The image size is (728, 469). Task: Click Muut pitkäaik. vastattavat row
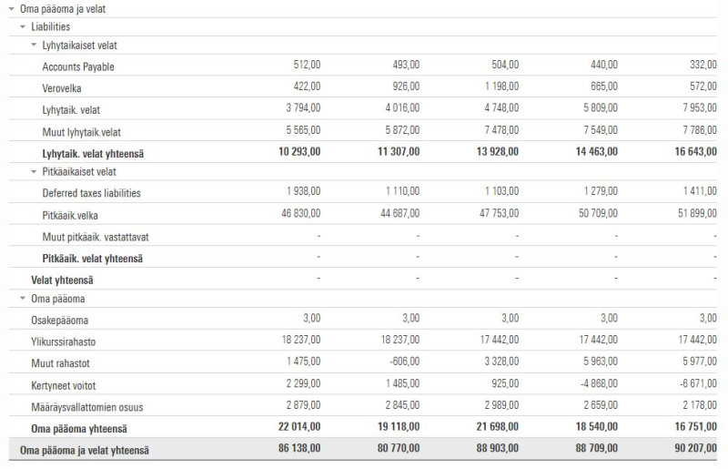362,236
